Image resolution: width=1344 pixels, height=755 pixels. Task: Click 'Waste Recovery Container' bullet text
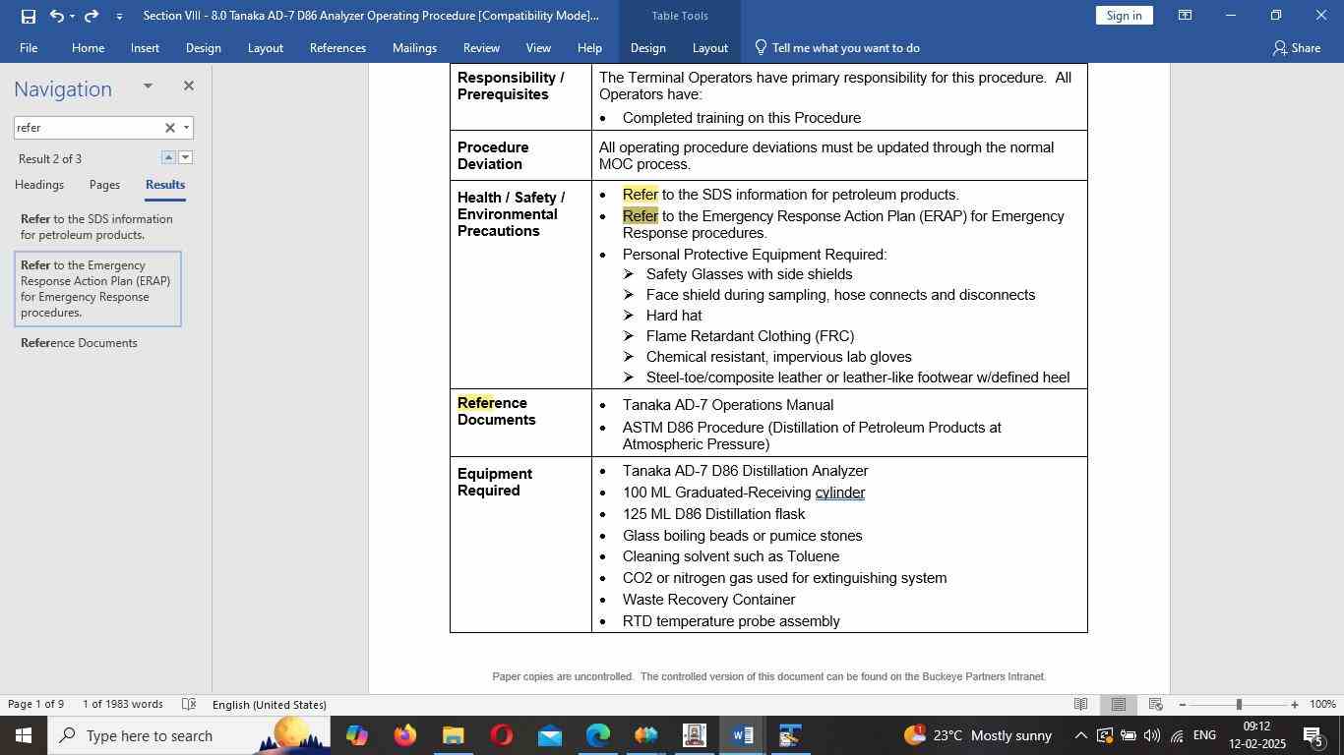pyautogui.click(x=708, y=600)
